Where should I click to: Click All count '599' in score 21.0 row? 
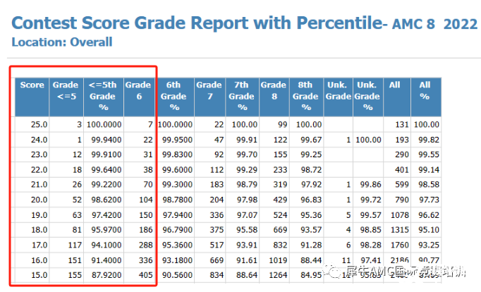pos(402,185)
